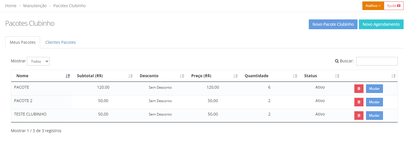Switch to Clientes Pacotes tab
This screenshot has height=145, width=409.
[x=60, y=42]
